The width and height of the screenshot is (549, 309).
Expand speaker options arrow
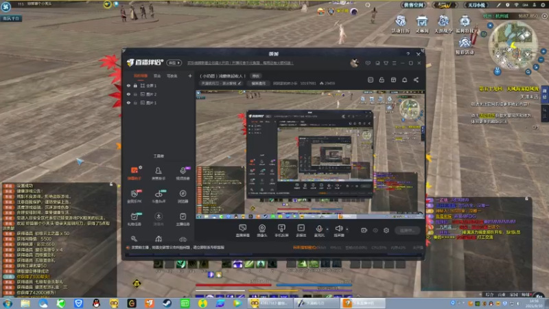coord(347,229)
